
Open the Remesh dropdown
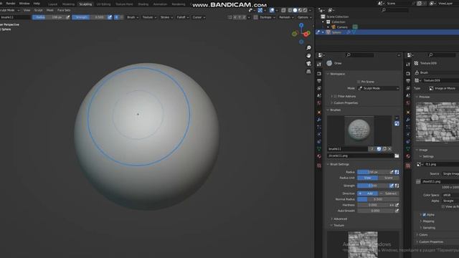pos(286,17)
